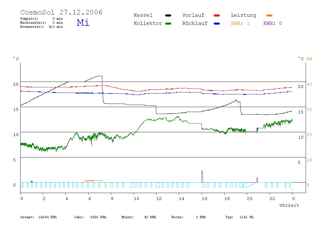Click the Vorlauf legend label
The height and width of the screenshot is (235, 332).
193,15
